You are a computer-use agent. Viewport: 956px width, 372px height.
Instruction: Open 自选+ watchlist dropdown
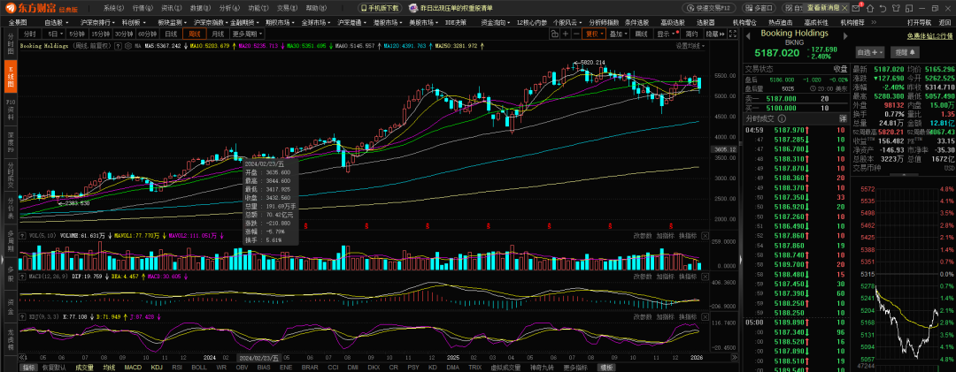pyautogui.click(x=870, y=52)
